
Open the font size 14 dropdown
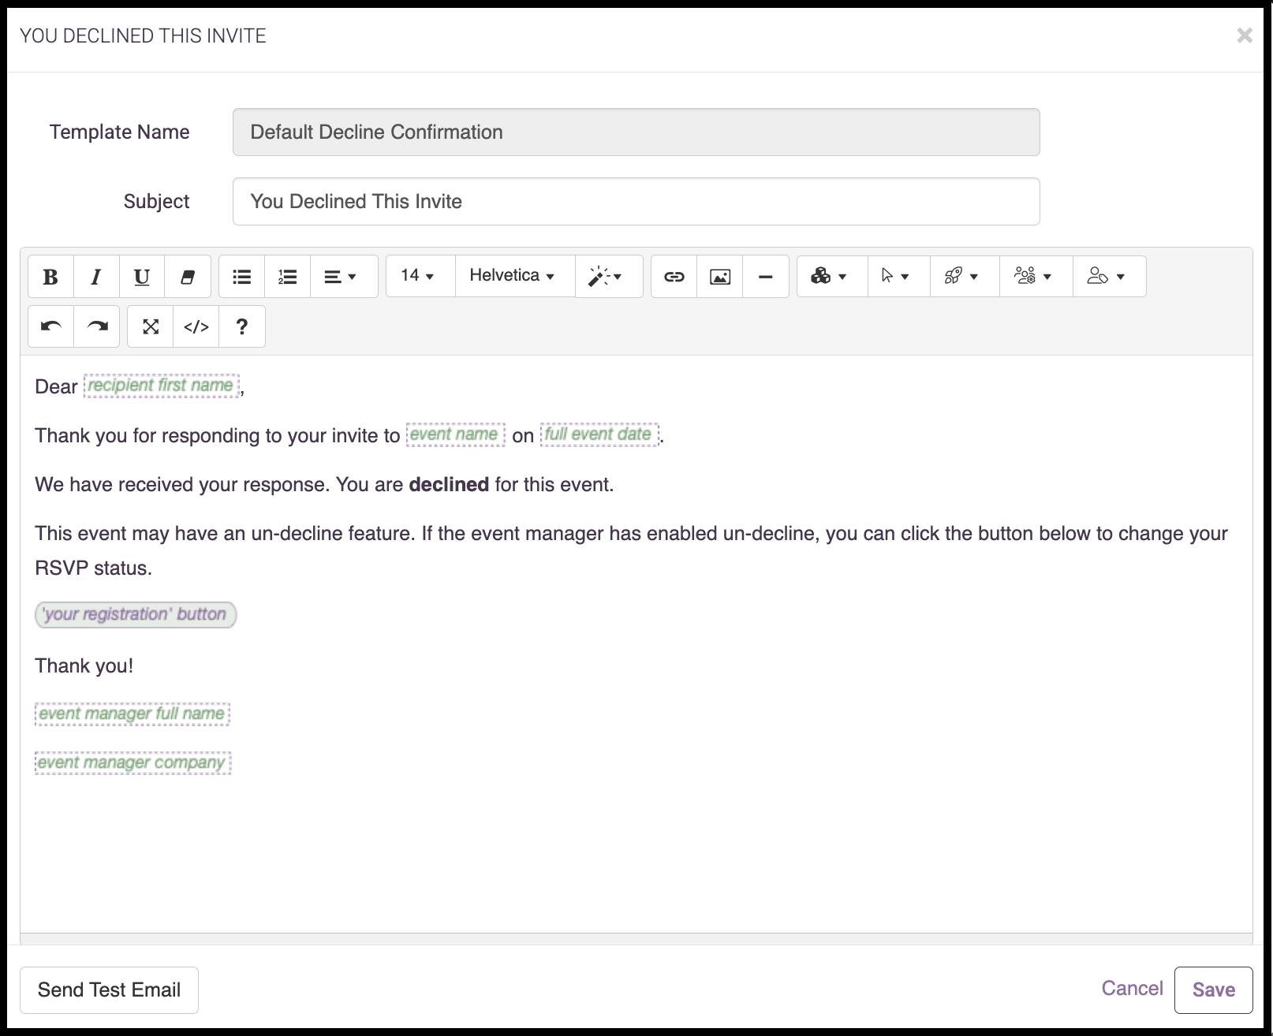click(x=420, y=276)
